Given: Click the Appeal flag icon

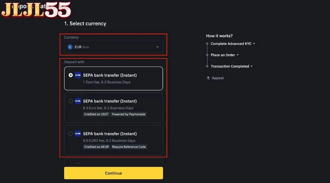Looking at the screenshot, I should click(x=208, y=78).
